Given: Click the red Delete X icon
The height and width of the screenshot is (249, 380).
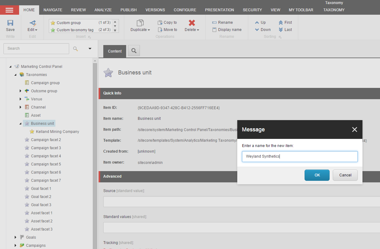Looking at the screenshot, I should click(x=192, y=23).
